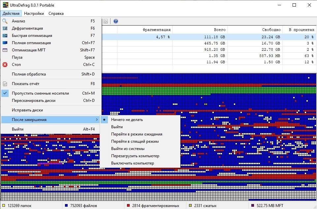Image resolution: width=317 pixels, height=209 pixels.
Task: Select the Quick optimization icon entry
Action: coord(5,36)
